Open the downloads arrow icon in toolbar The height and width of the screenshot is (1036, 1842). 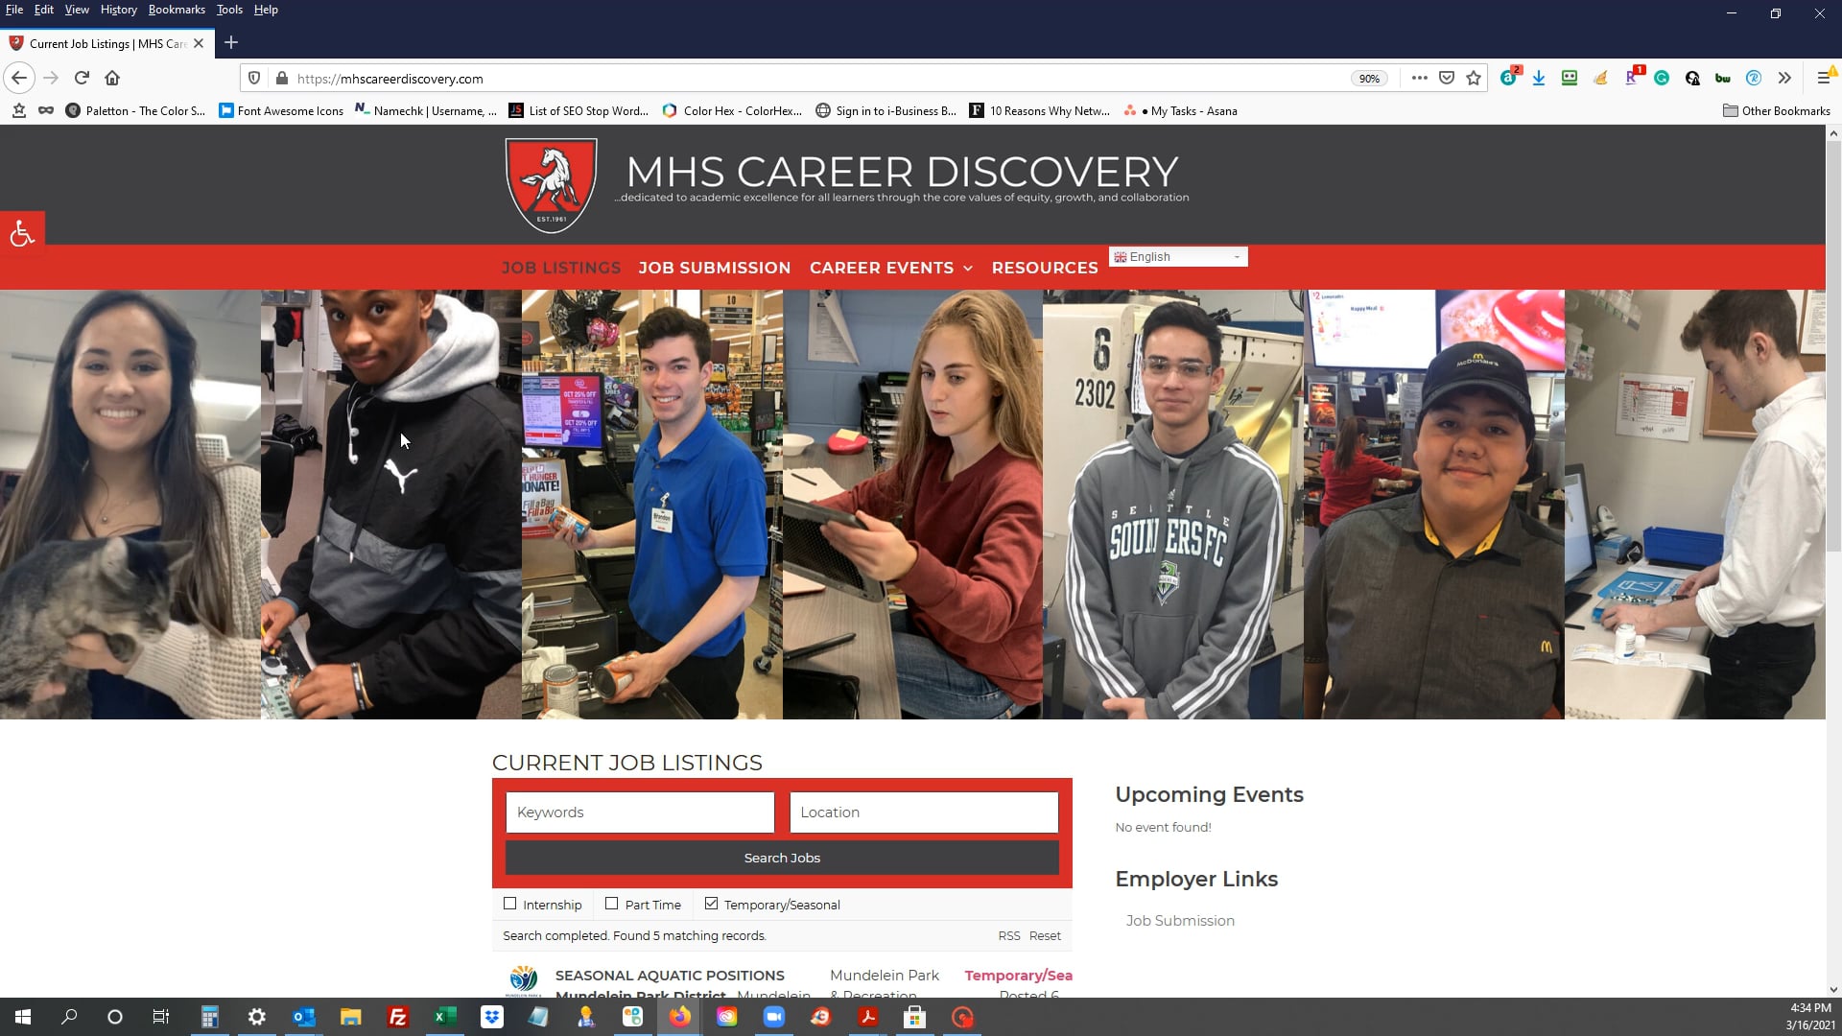1539,78
